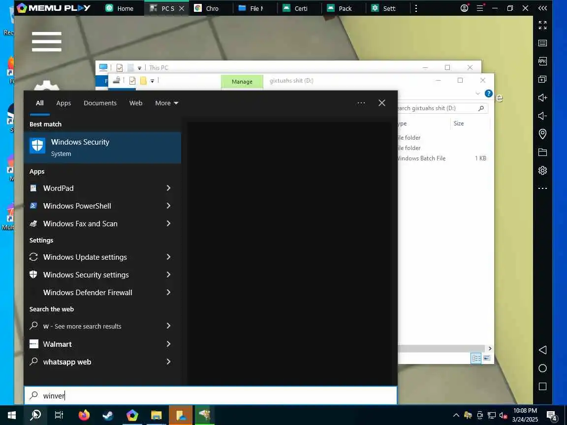Collapse MEmu sidebar with triple arrow
This screenshot has height=425, width=567.
[x=542, y=8]
